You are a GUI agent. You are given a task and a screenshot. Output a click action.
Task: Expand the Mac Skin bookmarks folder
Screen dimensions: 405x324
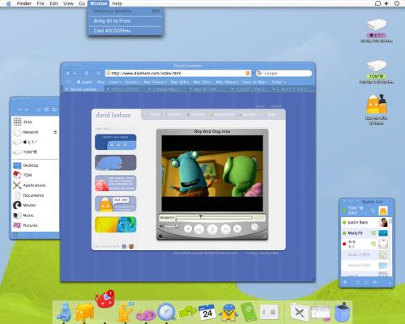click(202, 82)
